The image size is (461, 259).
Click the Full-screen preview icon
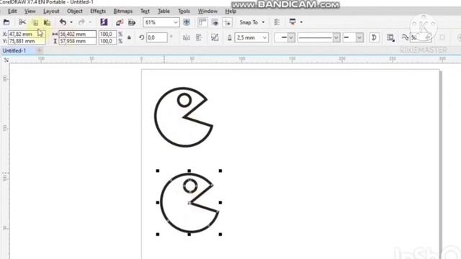pos(187,22)
